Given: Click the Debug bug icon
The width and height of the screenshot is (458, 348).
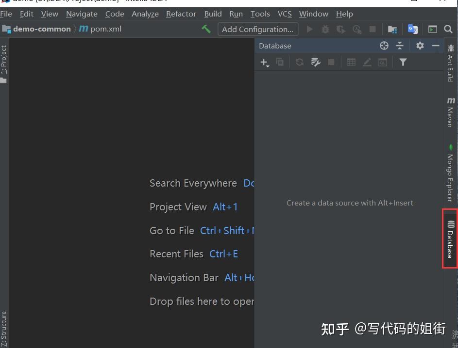Looking at the screenshot, I should tap(325, 29).
